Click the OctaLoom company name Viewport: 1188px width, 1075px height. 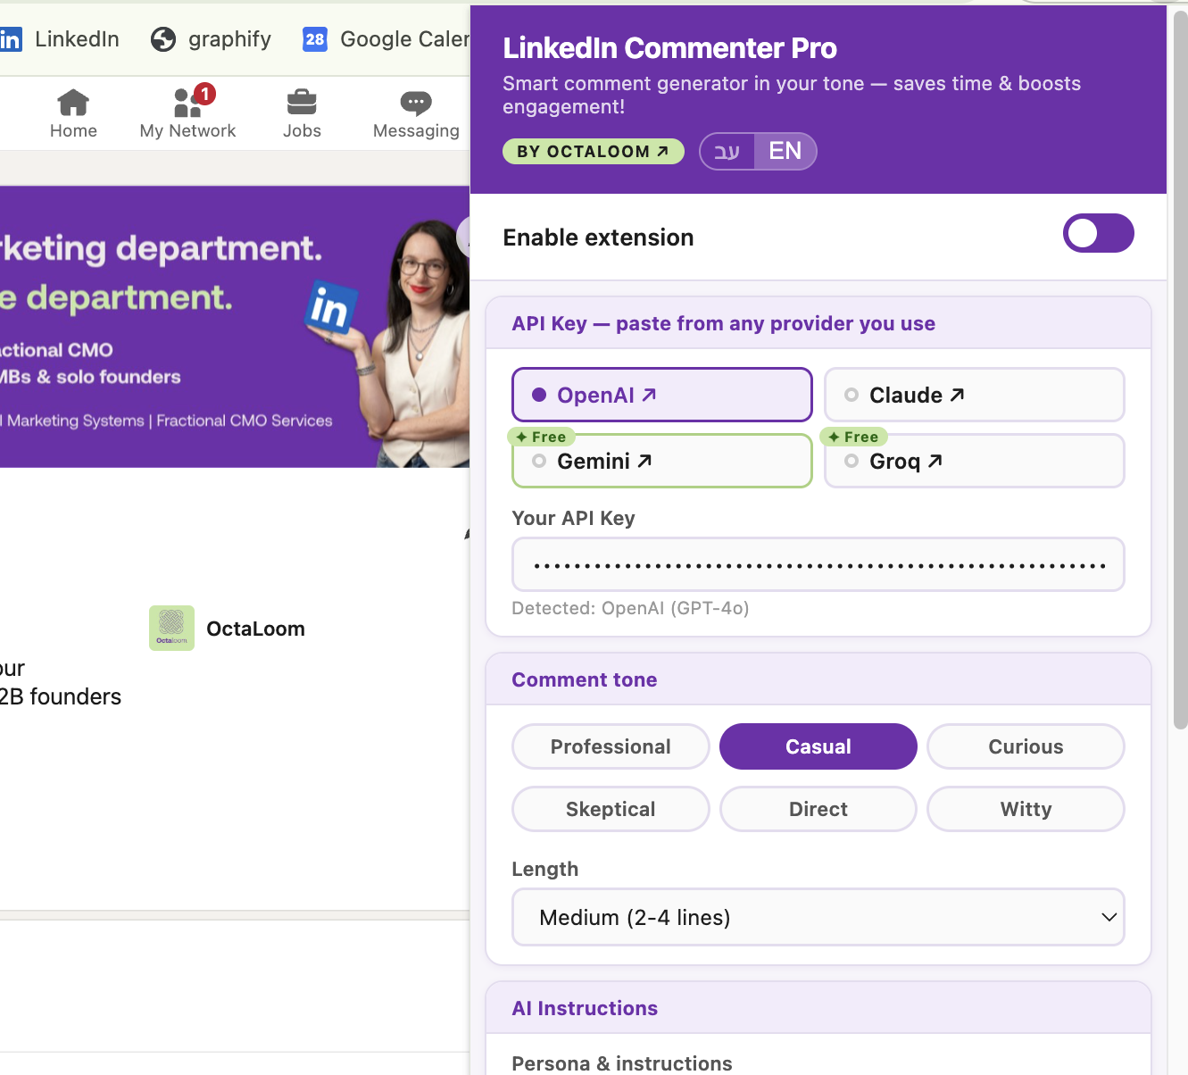[255, 629]
